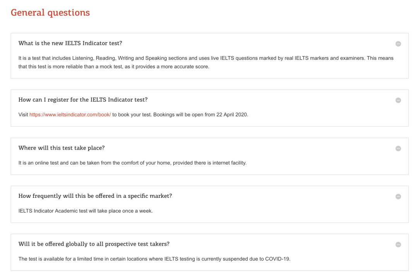
Task: Click minus icon beside 'How can I register' question
Action: click(398, 100)
